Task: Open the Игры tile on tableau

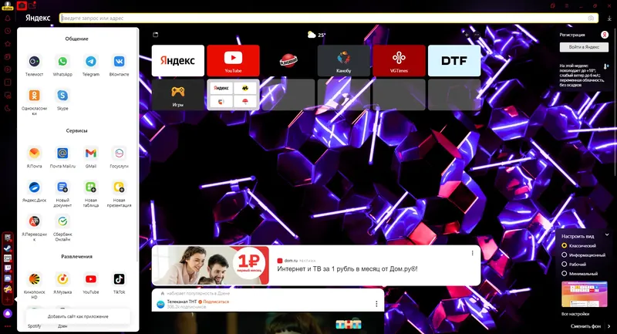Action: (178, 95)
